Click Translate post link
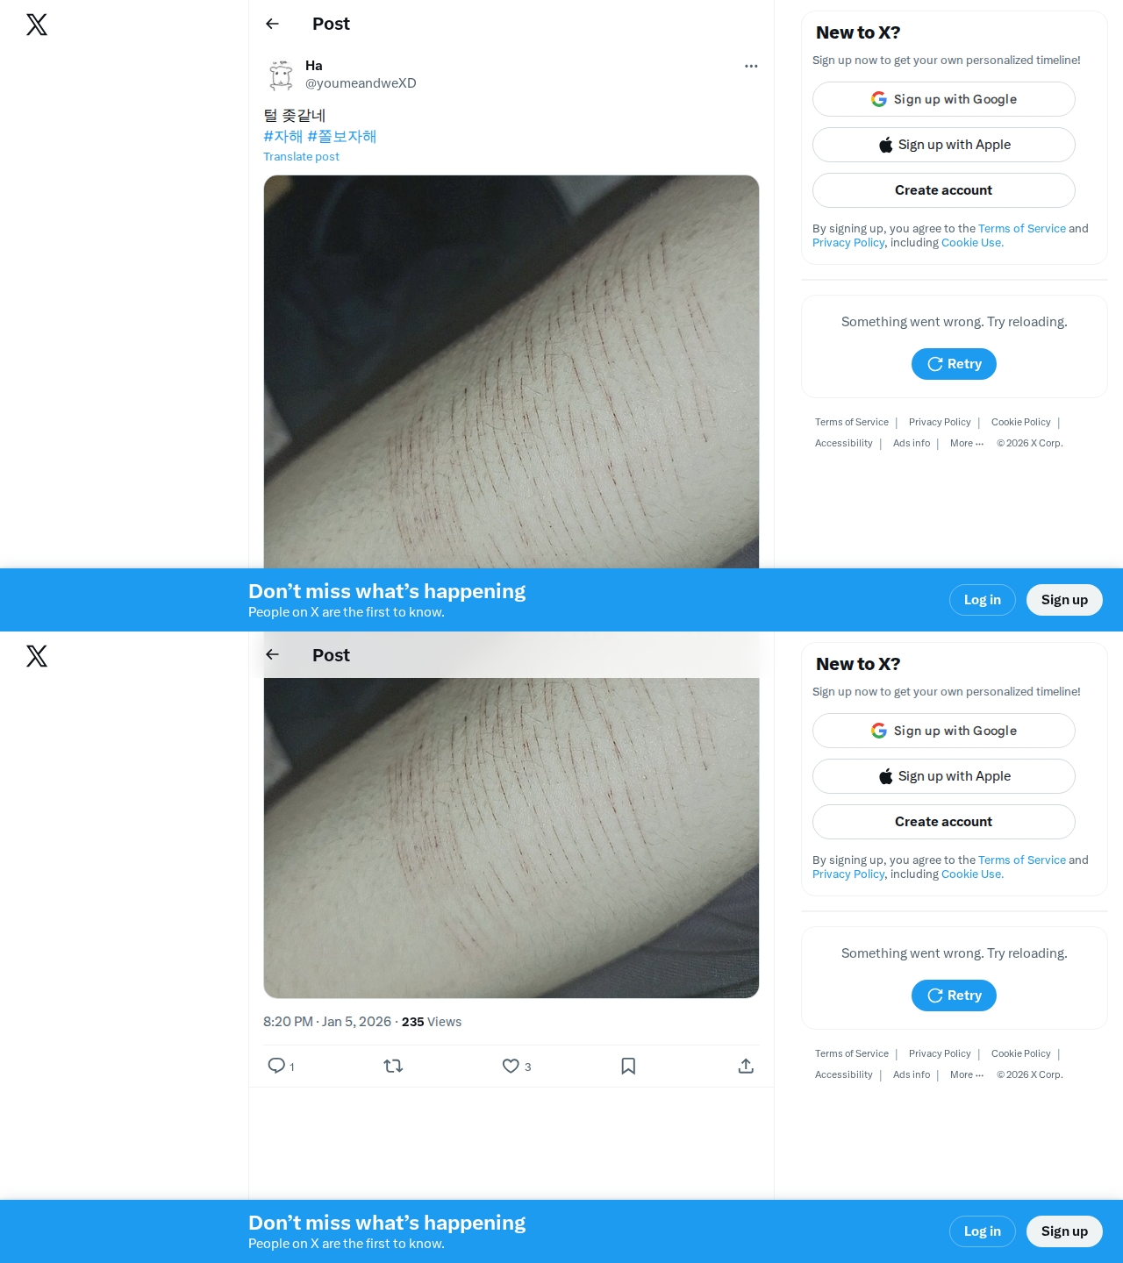The height and width of the screenshot is (1263, 1123). pos(301,156)
